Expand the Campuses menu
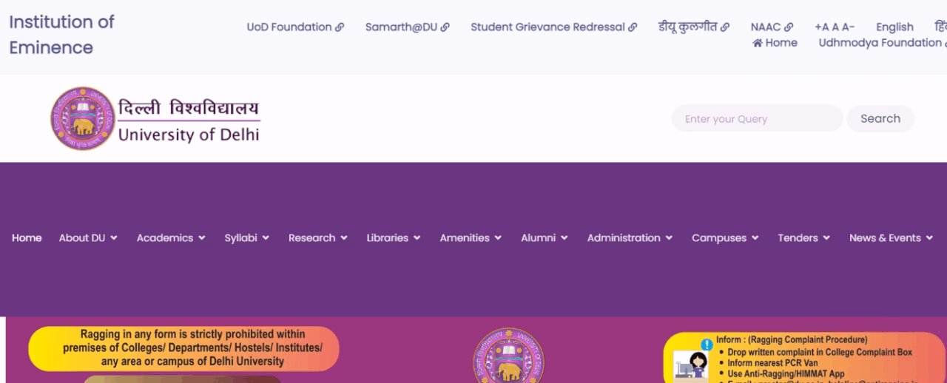 tap(725, 238)
